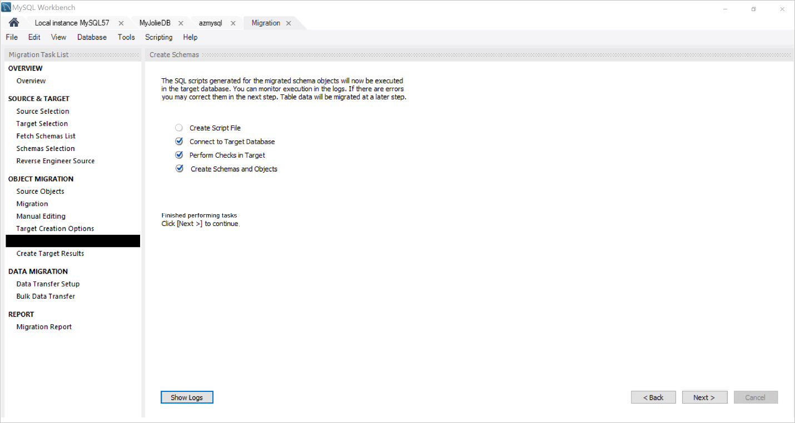Click the Home tab icon
Image resolution: width=795 pixels, height=423 pixels.
click(14, 23)
